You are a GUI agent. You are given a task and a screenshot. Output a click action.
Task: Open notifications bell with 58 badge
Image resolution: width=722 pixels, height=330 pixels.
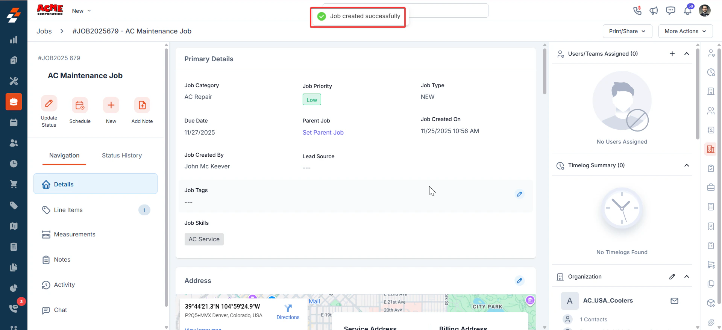pyautogui.click(x=688, y=10)
